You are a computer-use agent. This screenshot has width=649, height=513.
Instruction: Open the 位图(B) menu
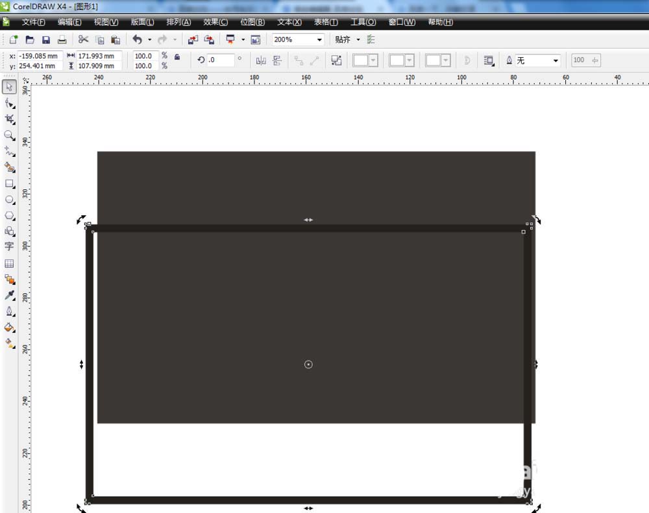(x=252, y=22)
